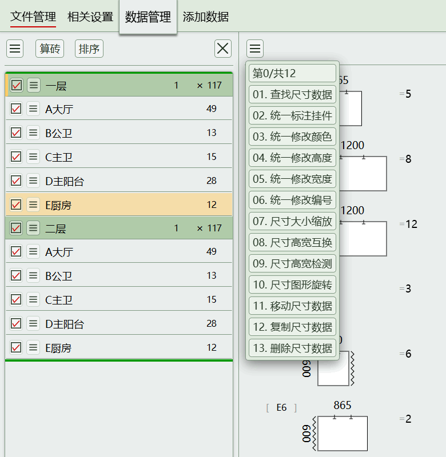Open row menu icon for second C主卫
Viewport: 446px width, 457px height.
(33, 299)
